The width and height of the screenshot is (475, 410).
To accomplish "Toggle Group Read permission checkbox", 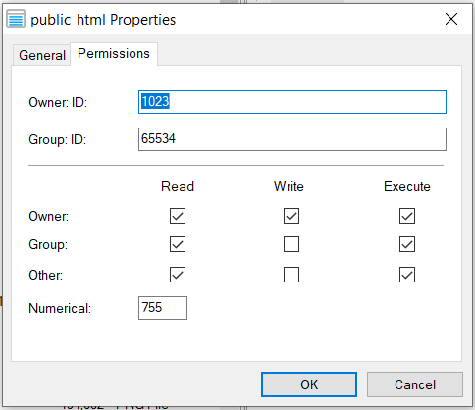I will [x=178, y=244].
